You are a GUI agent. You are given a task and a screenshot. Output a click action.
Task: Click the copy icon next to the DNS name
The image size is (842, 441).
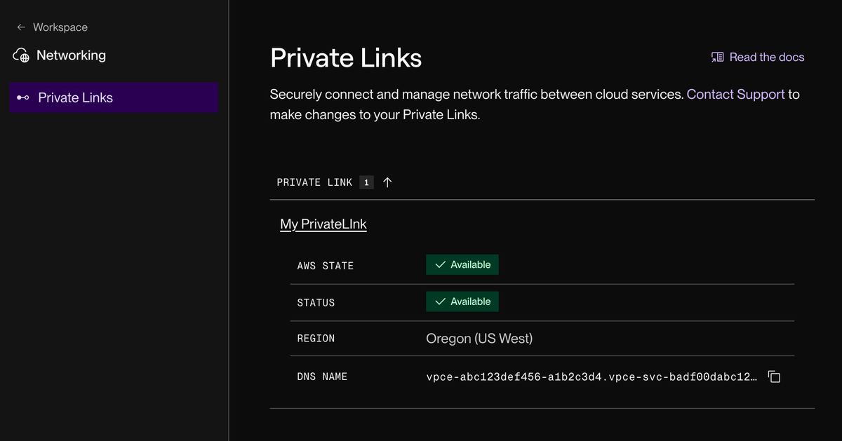point(774,376)
